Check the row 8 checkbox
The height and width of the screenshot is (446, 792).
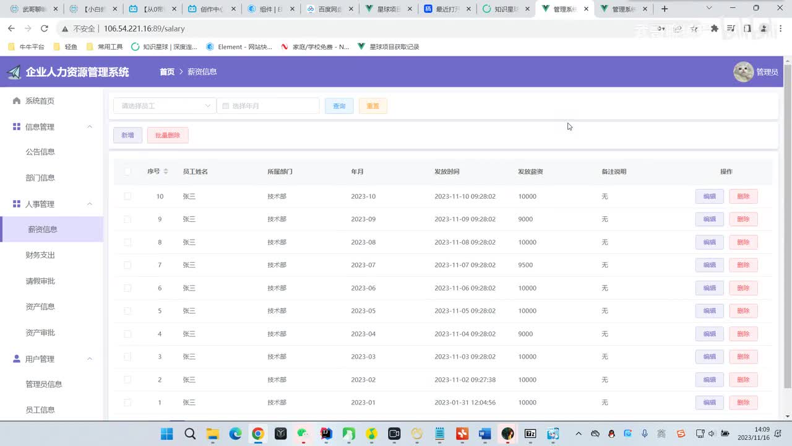coord(127,242)
